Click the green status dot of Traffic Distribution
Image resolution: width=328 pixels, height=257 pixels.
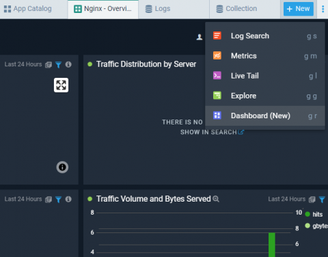90,64
